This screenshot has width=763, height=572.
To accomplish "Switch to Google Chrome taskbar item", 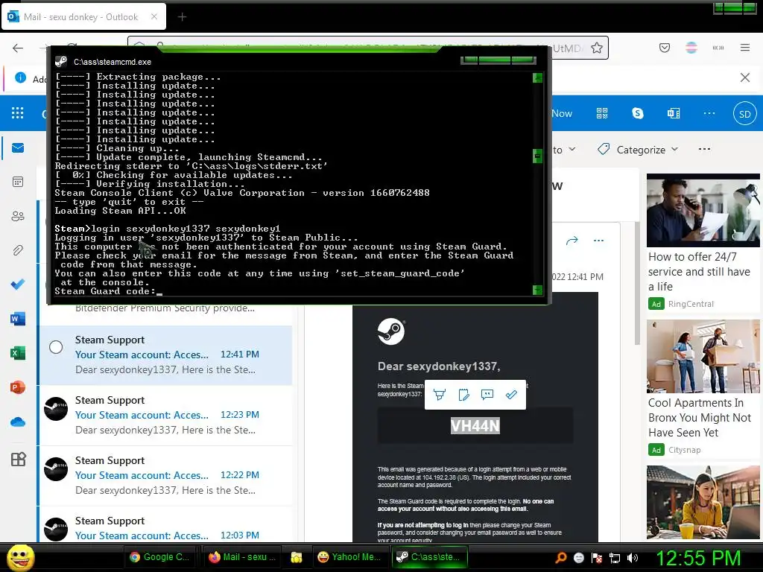I will point(159,557).
